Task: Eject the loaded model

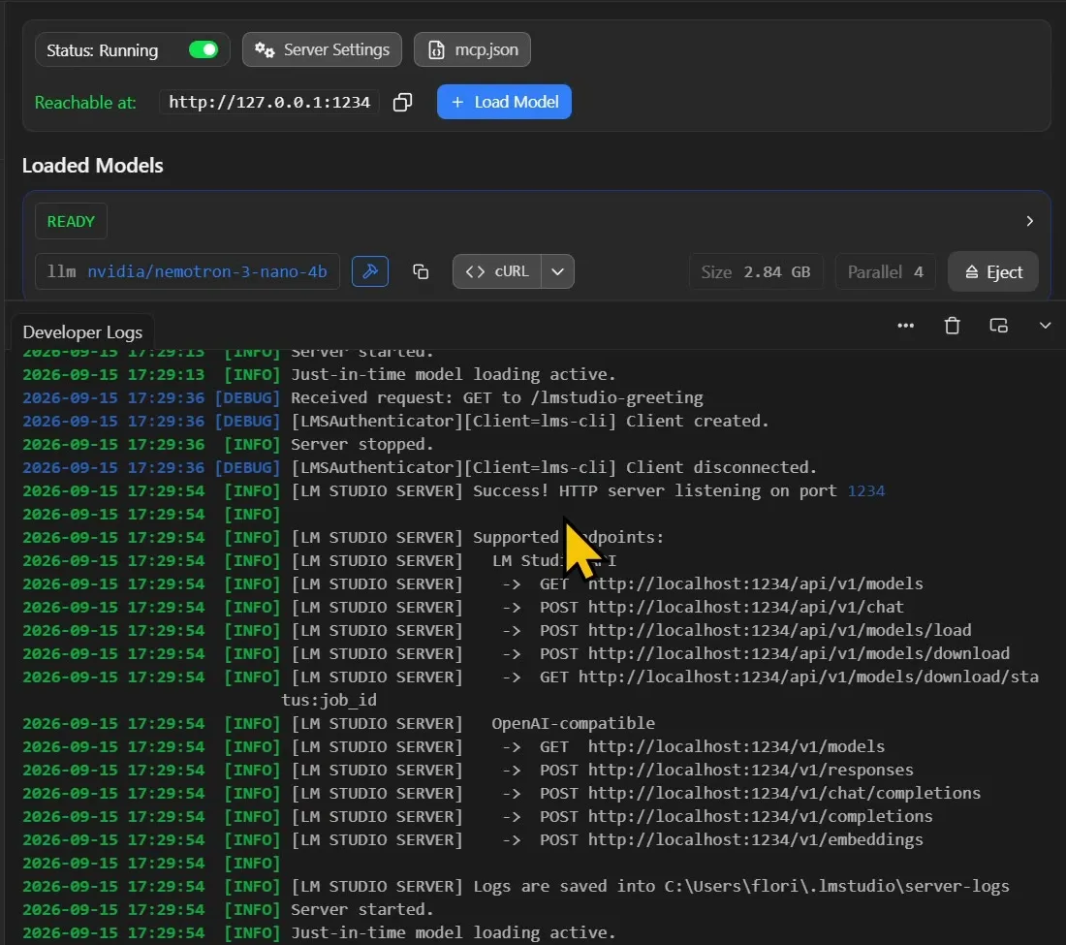Action: [992, 272]
